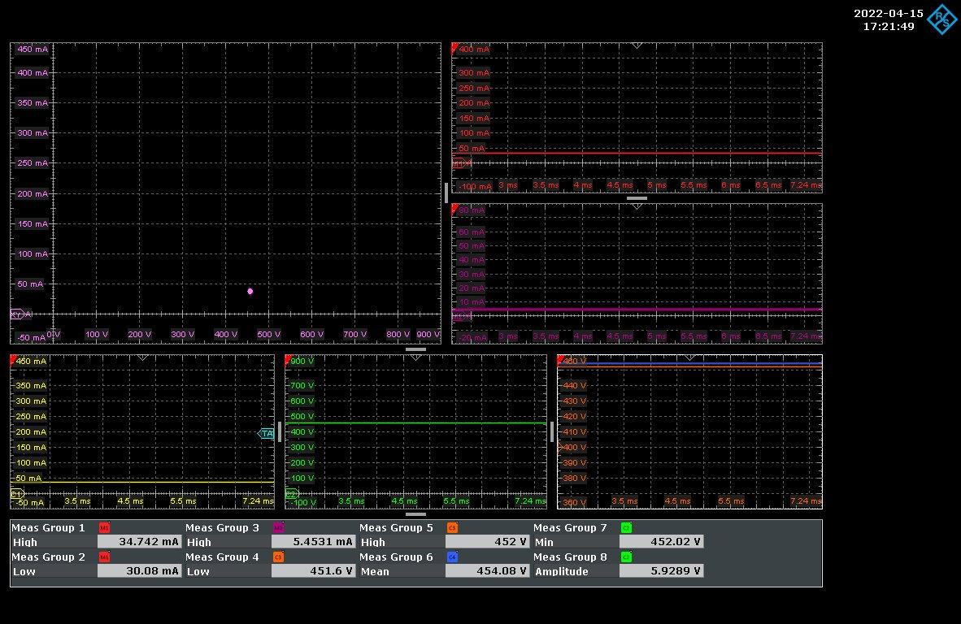Click the Meas Group 8 Amplitude value field
This screenshot has width=961, height=624.
click(661, 570)
